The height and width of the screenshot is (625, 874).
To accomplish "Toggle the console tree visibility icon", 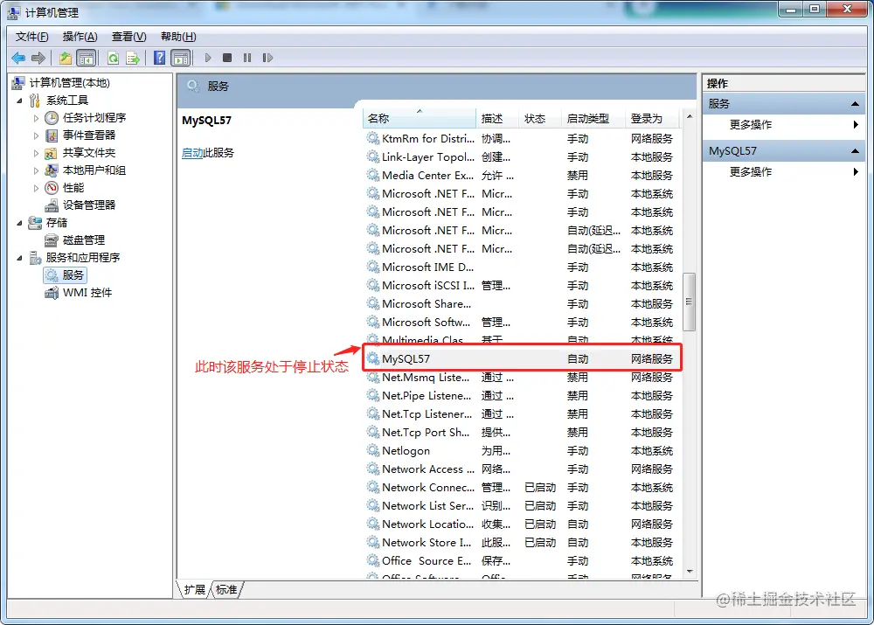I will tap(87, 58).
